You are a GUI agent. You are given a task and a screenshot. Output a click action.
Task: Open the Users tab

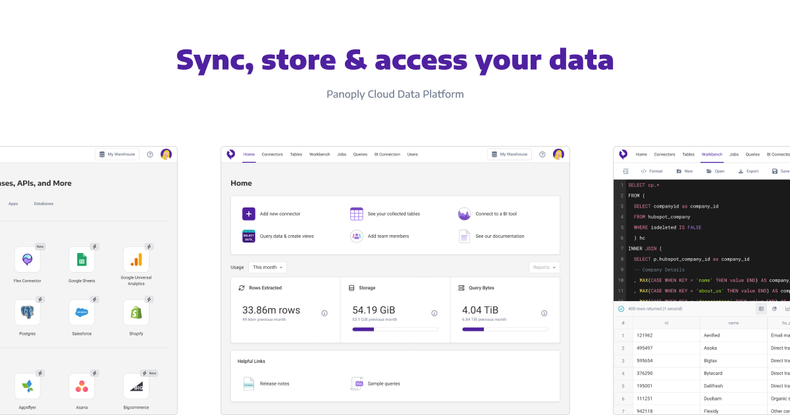click(x=412, y=154)
